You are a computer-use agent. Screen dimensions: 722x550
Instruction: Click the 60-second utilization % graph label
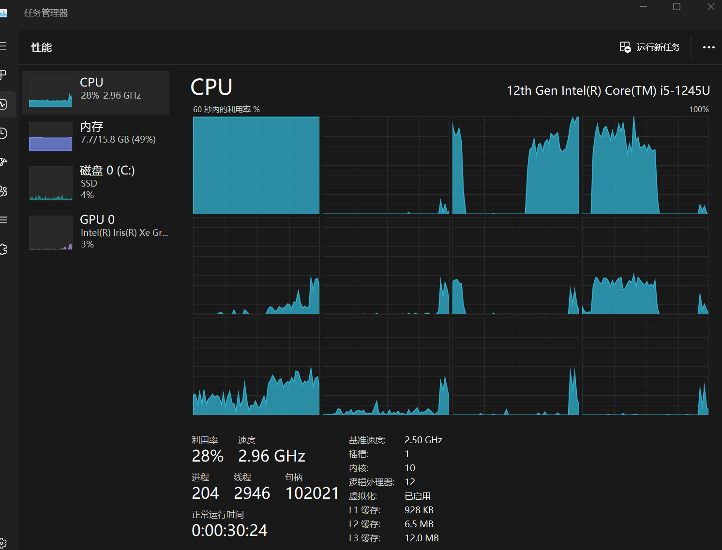[x=226, y=109]
